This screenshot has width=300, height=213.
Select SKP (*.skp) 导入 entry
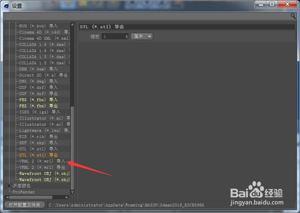[x=38, y=143]
